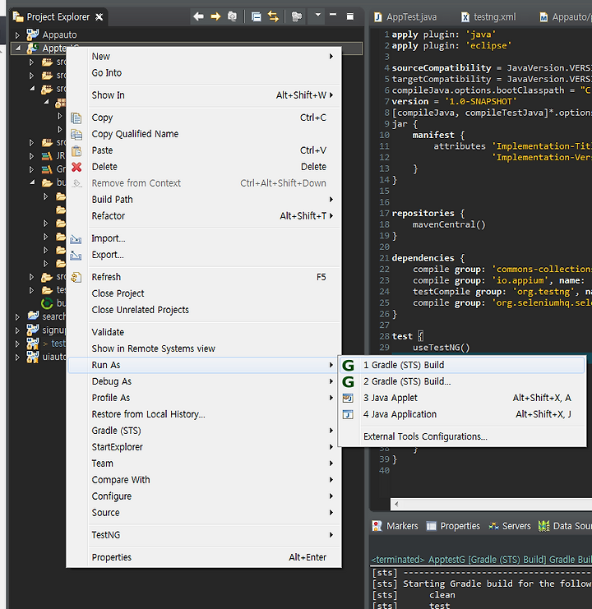The width and height of the screenshot is (592, 609).
Task: Select Close Unrelated Projects
Action: 204,310
